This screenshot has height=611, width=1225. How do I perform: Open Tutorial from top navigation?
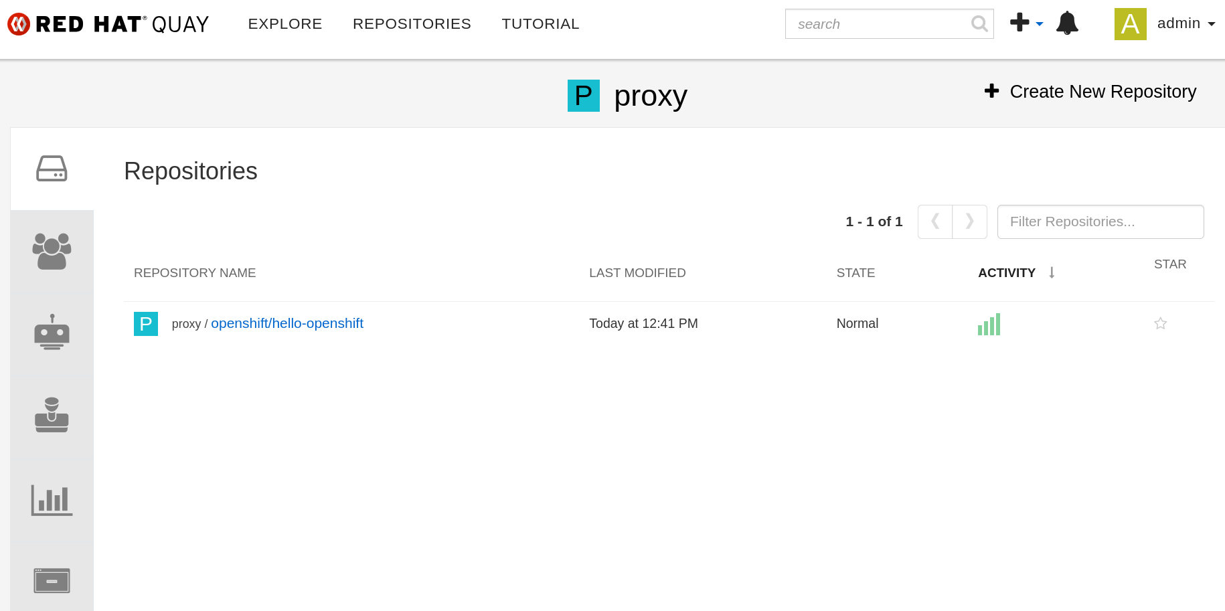pos(540,24)
